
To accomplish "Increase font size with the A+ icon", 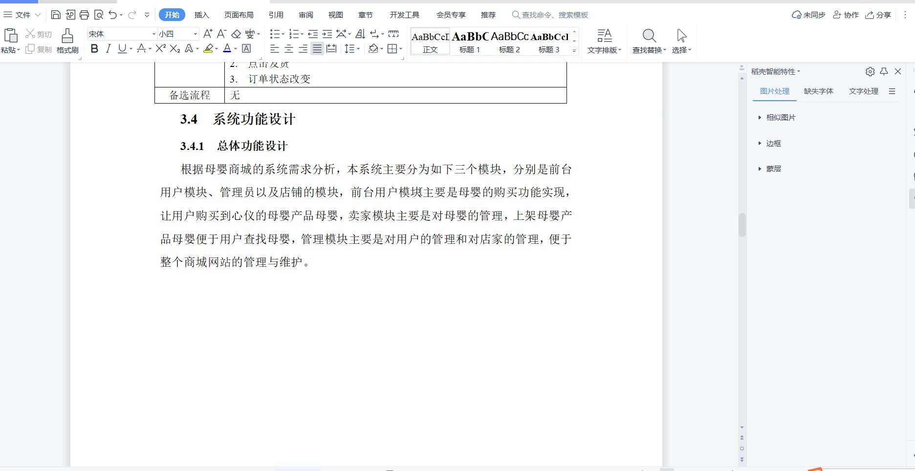I will (x=208, y=34).
